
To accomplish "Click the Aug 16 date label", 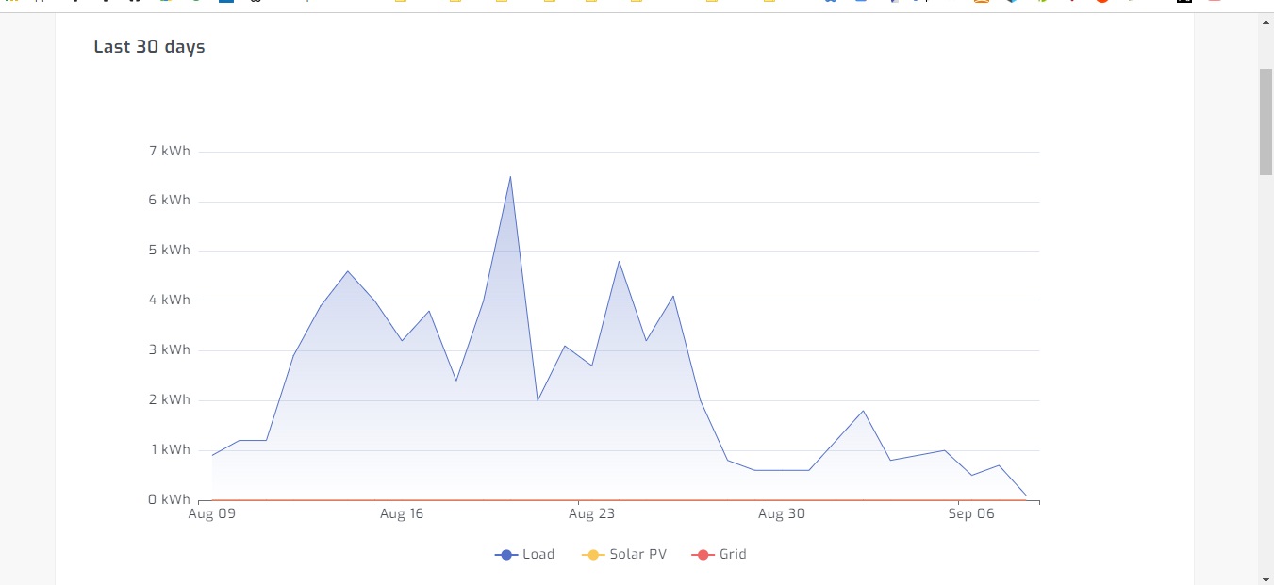I will point(402,513).
